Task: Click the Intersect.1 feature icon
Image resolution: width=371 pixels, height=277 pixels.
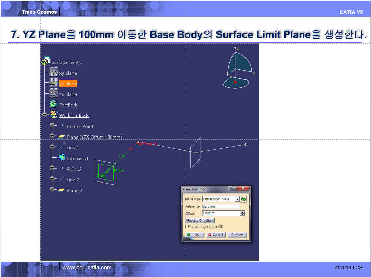Action: (x=62, y=157)
